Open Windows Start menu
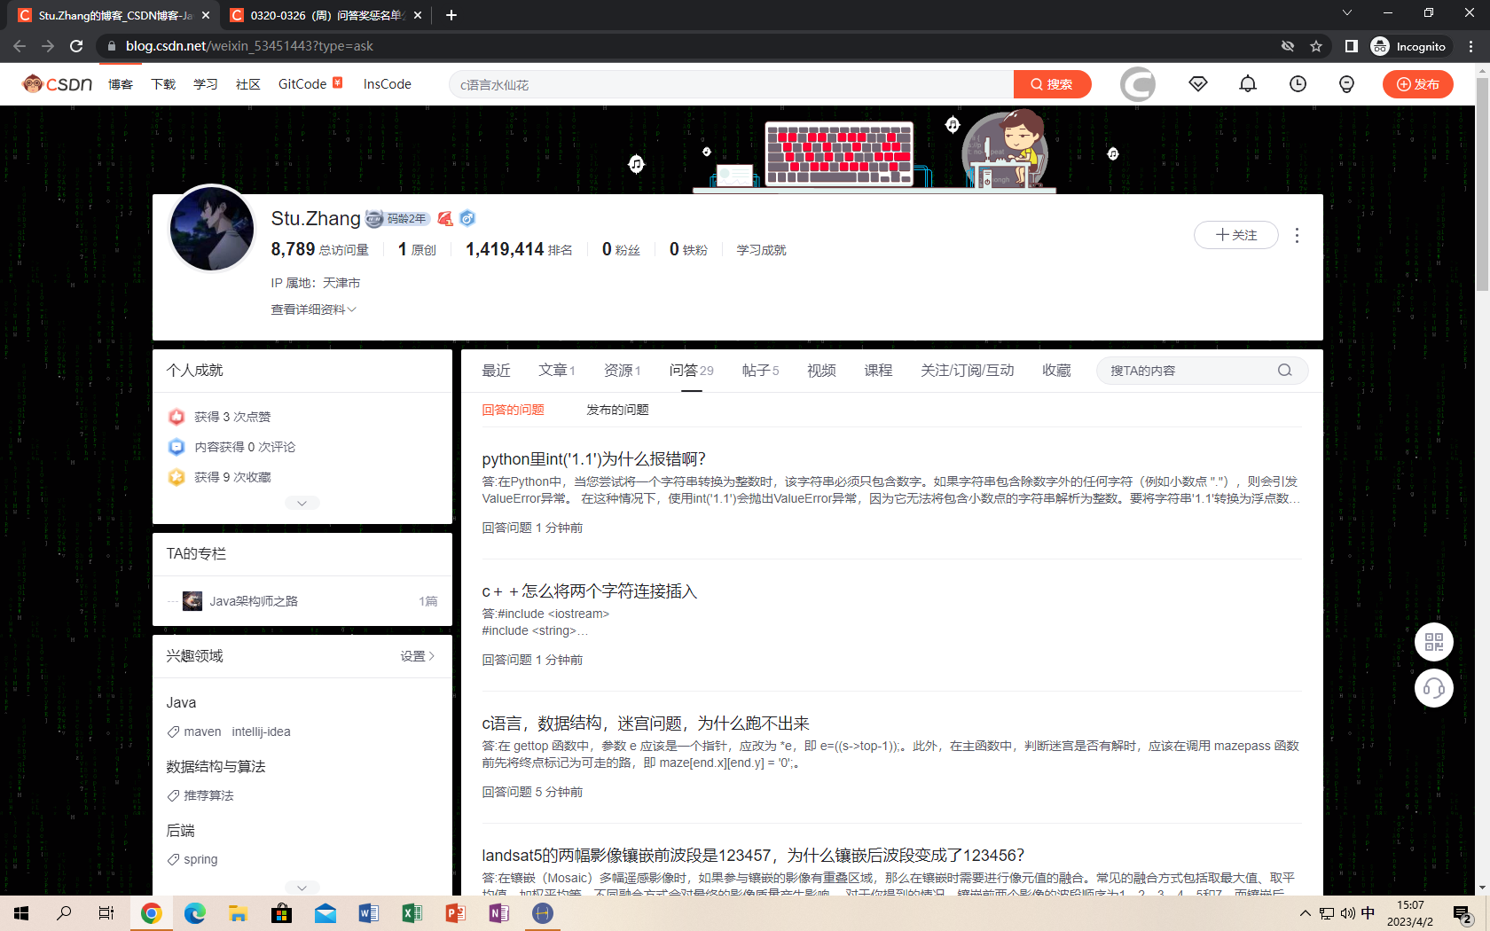 (x=21, y=913)
